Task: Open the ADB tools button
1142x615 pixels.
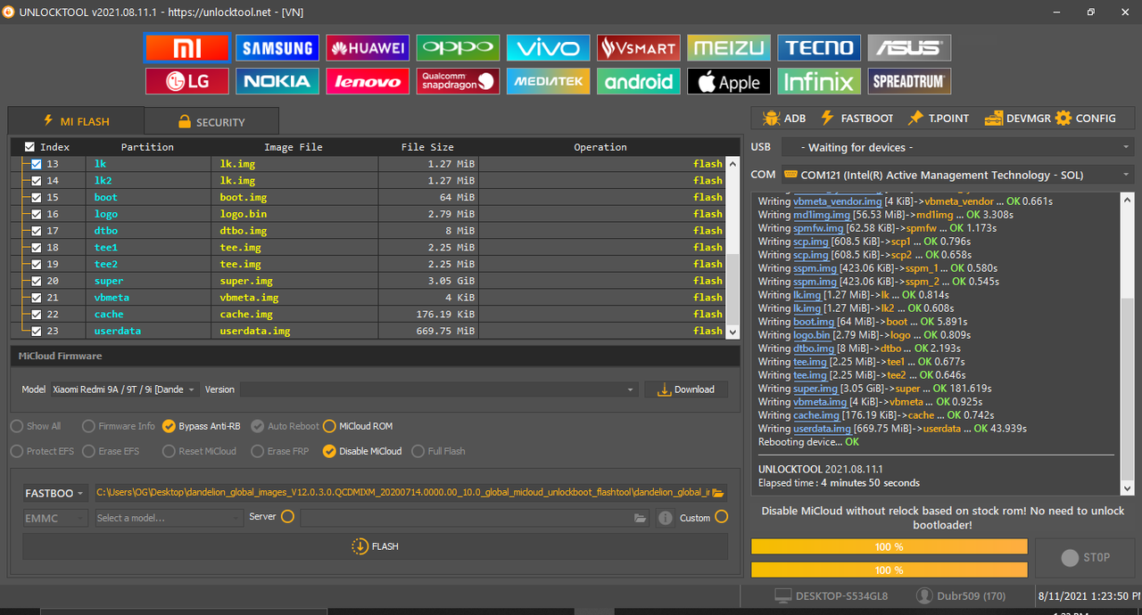Action: [x=784, y=118]
